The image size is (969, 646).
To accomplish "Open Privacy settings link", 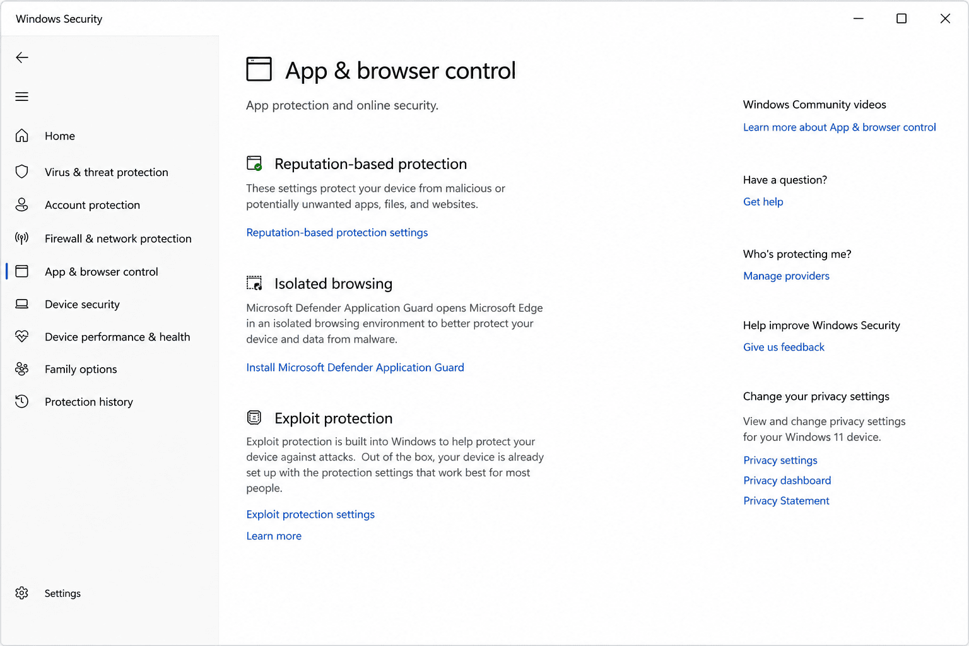I will click(x=780, y=461).
